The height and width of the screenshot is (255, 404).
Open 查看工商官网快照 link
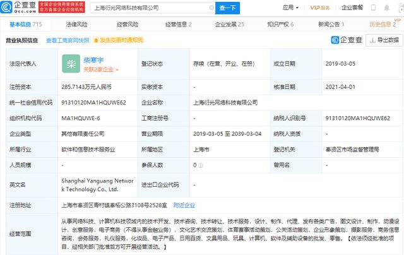(x=68, y=40)
